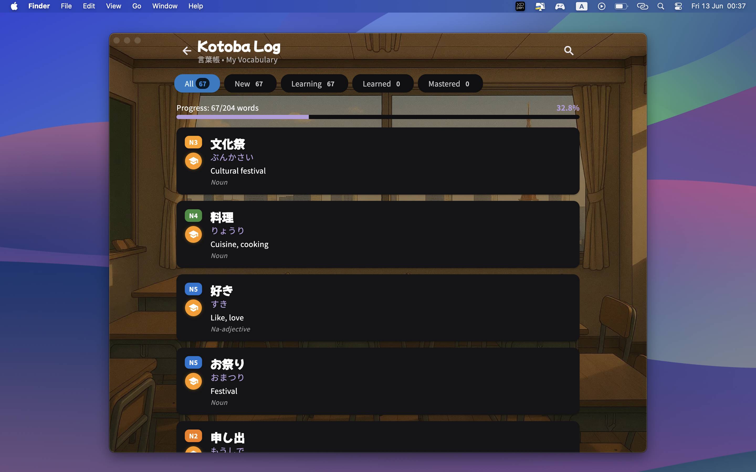This screenshot has height=472, width=756.
Task: Click the '言葉帳 • My Vocabulary' subtitle
Action: 237,60
